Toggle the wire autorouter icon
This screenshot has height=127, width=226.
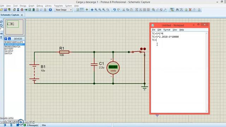[172, 10]
